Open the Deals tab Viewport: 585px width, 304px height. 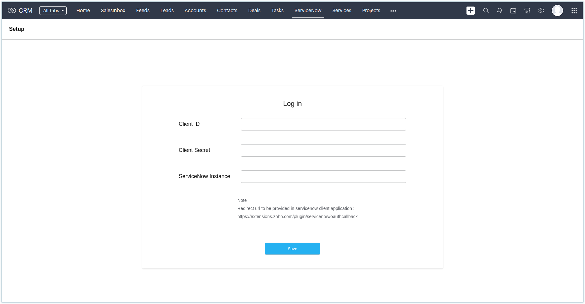tap(254, 11)
